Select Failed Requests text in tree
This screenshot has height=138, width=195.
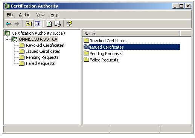(x=40, y=63)
